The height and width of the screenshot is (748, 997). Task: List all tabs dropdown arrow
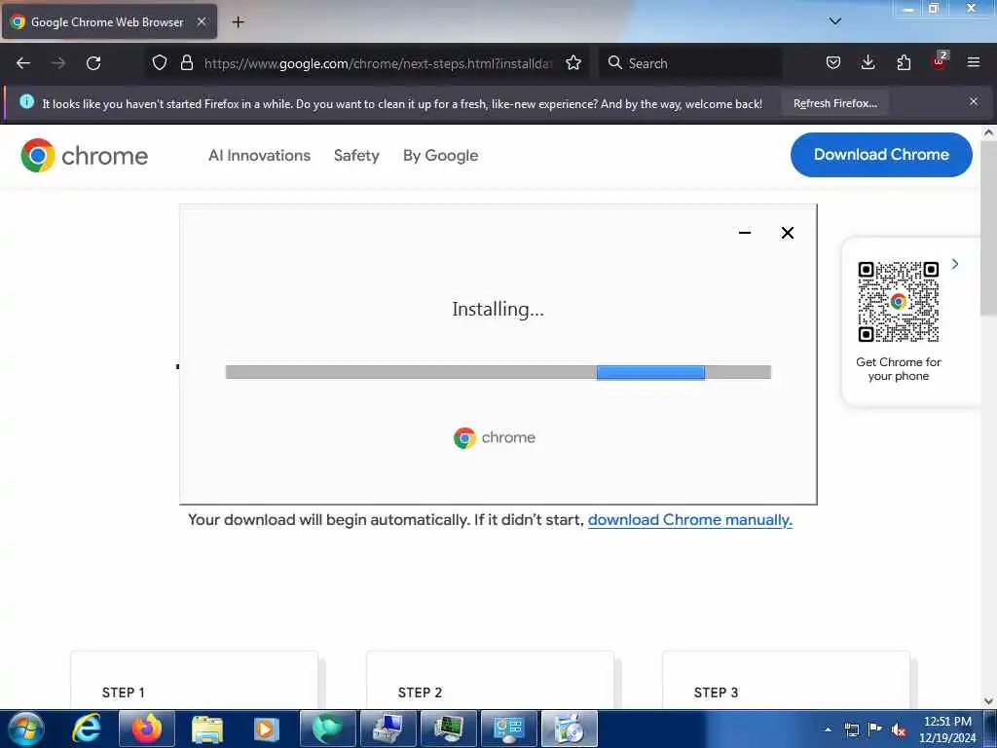834,21
